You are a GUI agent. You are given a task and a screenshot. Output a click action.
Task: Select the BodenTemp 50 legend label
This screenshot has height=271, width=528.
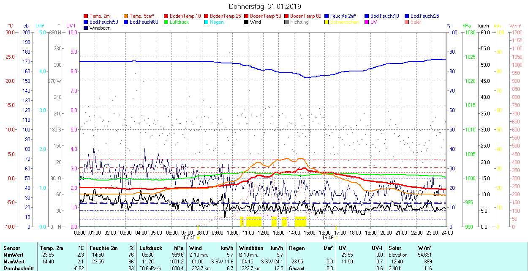[x=265, y=16]
